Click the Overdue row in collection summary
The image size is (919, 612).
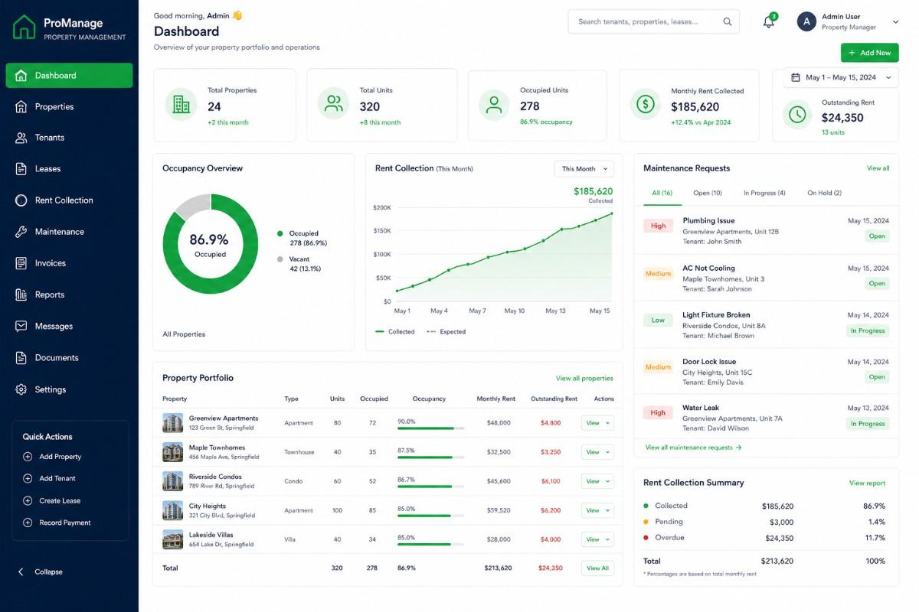click(x=764, y=538)
